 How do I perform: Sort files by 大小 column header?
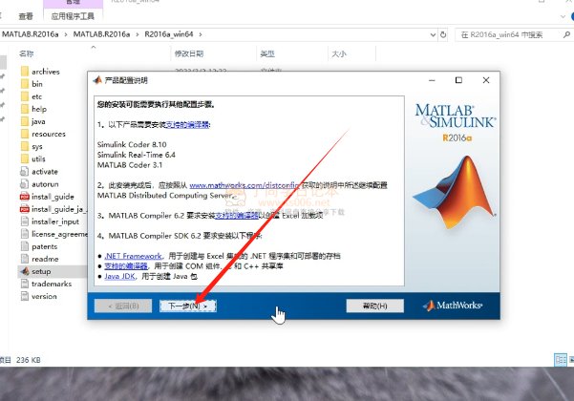click(x=339, y=53)
